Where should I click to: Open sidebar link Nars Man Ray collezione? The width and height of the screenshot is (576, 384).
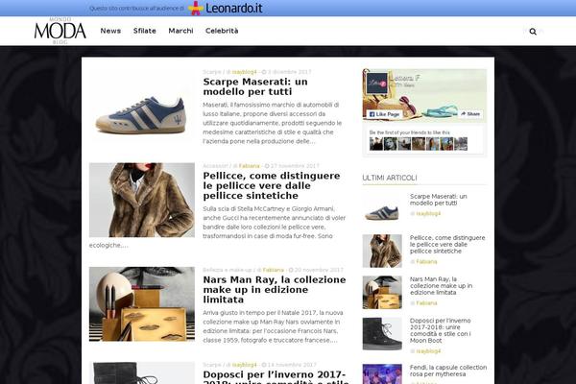click(442, 286)
